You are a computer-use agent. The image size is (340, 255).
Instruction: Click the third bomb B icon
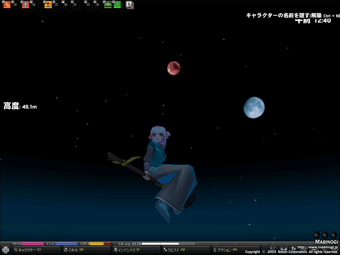click(x=334, y=235)
